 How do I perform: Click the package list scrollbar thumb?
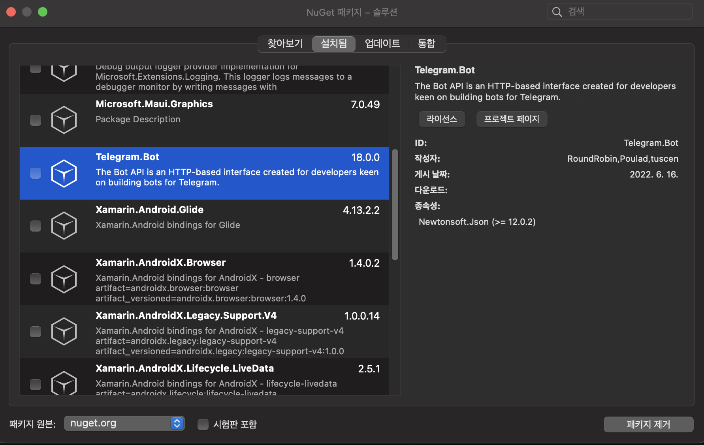[395, 204]
